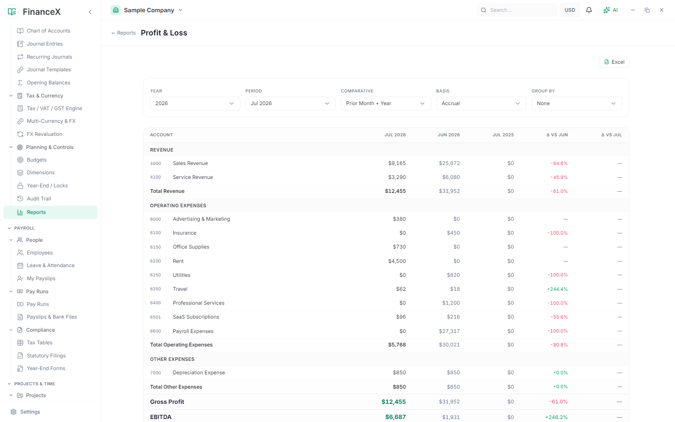Click the Opening Balances sigma icon
The height and width of the screenshot is (422, 675).
pos(20,83)
